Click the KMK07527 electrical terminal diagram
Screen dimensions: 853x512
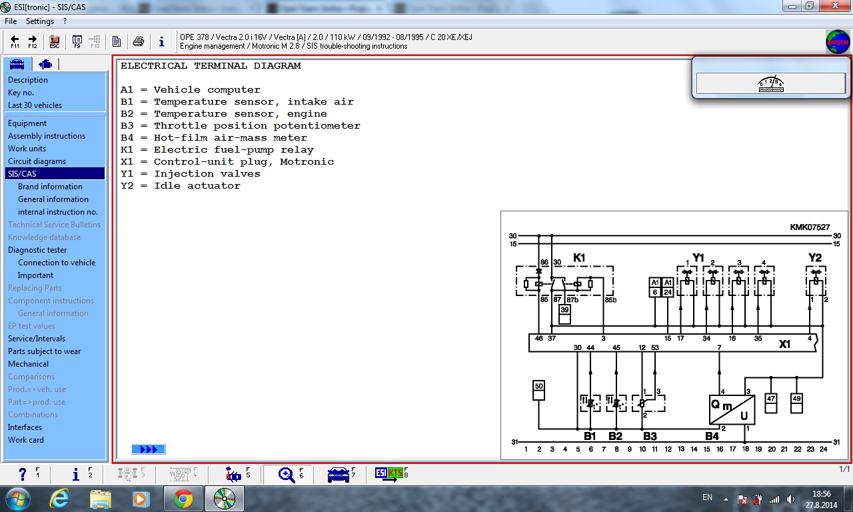[x=674, y=335]
